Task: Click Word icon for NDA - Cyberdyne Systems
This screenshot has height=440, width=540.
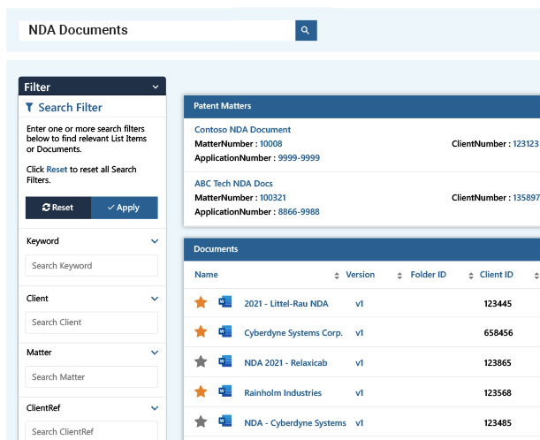Action: (x=225, y=421)
